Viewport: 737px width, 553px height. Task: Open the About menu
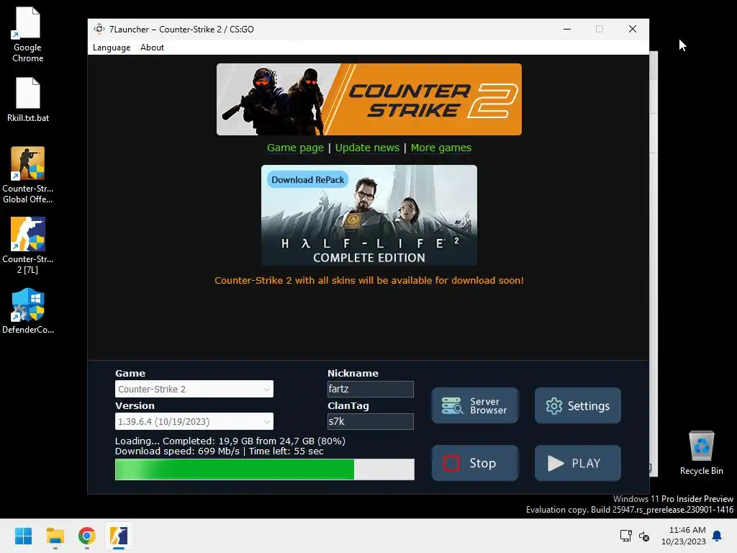pyautogui.click(x=152, y=48)
